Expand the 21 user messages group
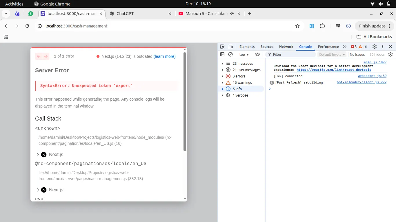The image size is (396, 222). [222, 70]
